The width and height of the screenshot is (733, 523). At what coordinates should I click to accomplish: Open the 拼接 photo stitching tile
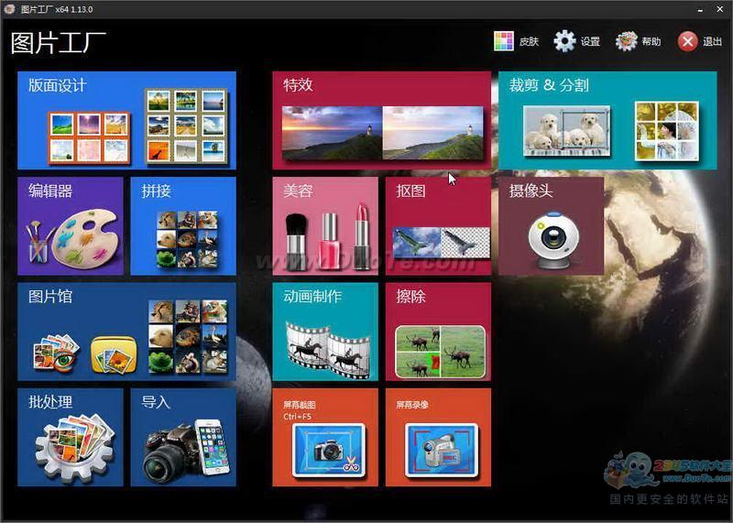click(x=183, y=226)
